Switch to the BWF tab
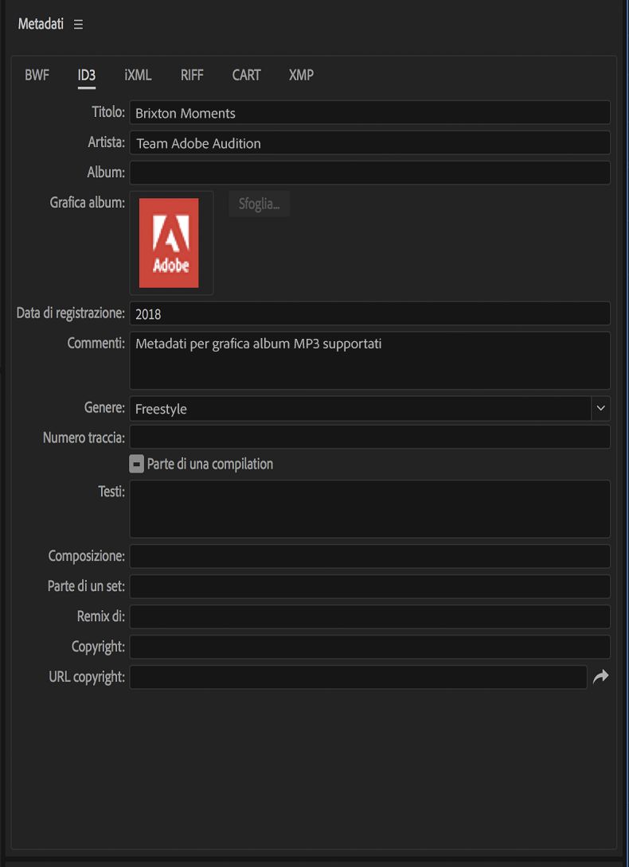The image size is (629, 867). (37, 76)
